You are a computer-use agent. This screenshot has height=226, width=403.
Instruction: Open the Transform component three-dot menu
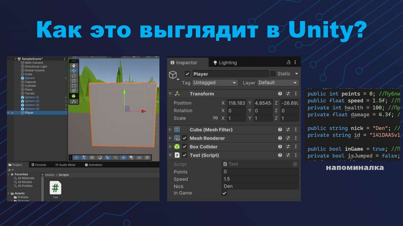tap(296, 94)
